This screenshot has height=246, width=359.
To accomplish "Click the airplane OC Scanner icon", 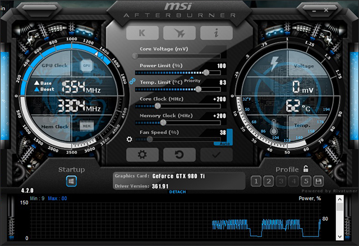I will point(179,33).
